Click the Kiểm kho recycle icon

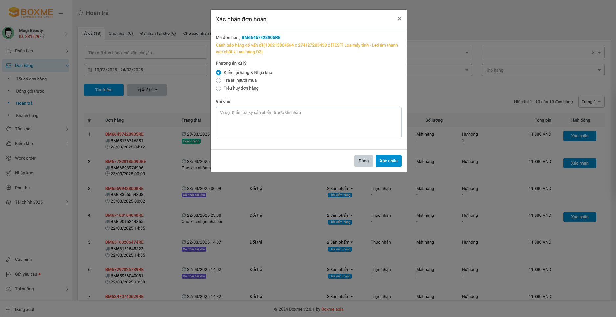click(9, 144)
